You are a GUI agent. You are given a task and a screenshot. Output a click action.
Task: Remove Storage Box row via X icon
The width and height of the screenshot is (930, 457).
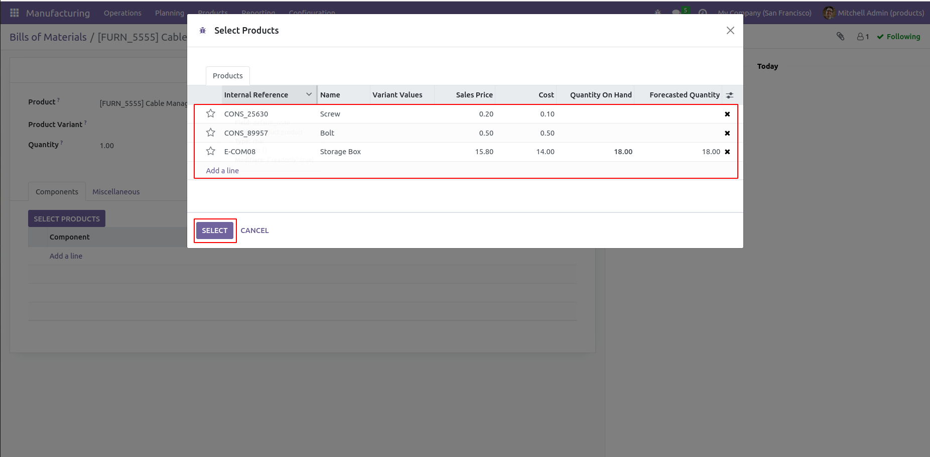click(x=727, y=152)
